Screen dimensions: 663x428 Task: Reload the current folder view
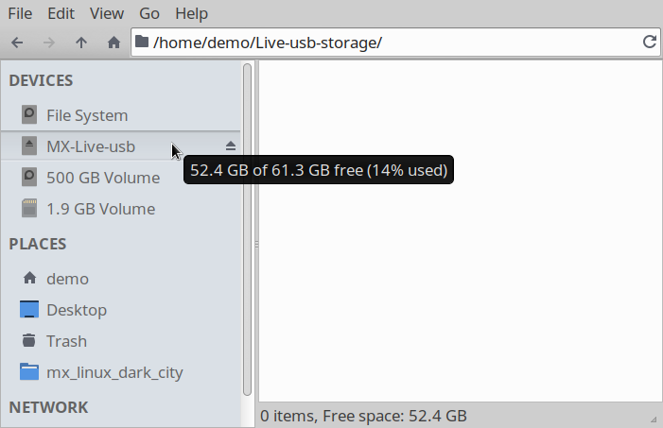(650, 42)
